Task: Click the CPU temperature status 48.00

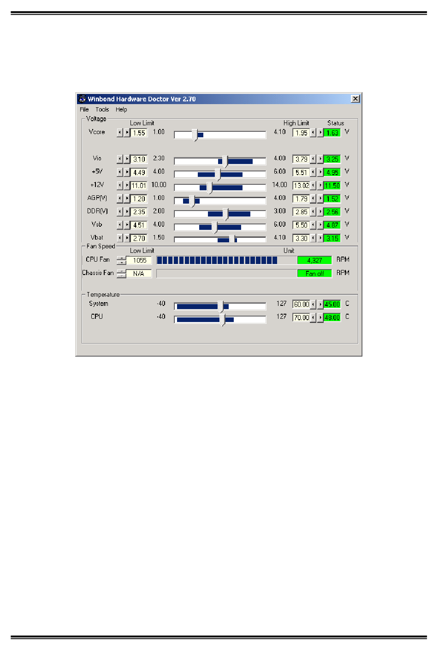Action: click(332, 317)
